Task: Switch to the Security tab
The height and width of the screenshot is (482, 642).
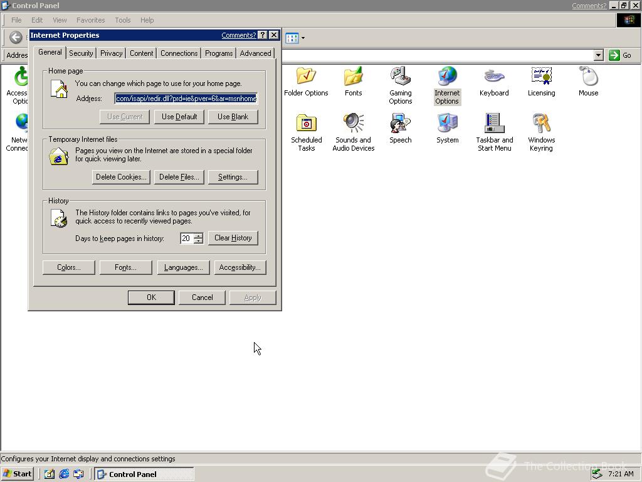Action: [x=81, y=53]
